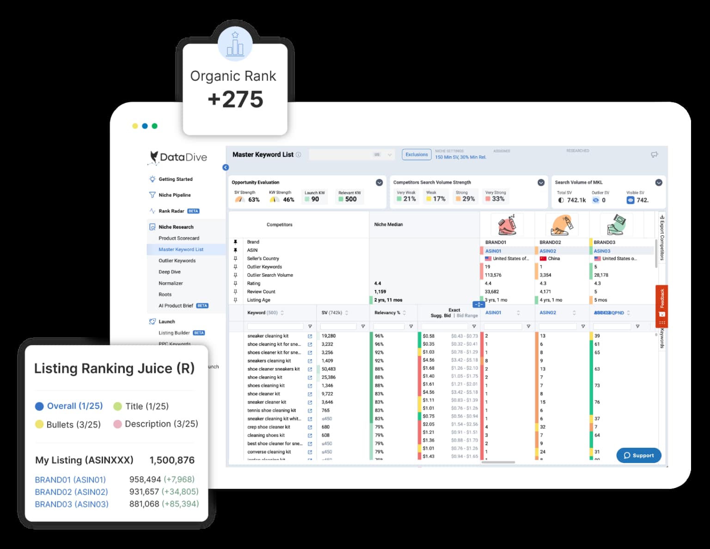Image resolution: width=710 pixels, height=549 pixels.
Task: Click the Niche Pipeline funnel icon
Action: [x=152, y=195]
